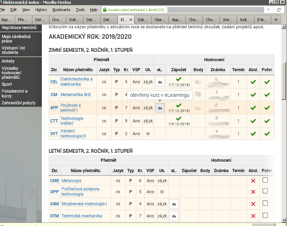Click the CEL subject abbreviation link
Image resolution: width=287 pixels, height=226 pixels.
tap(54, 82)
